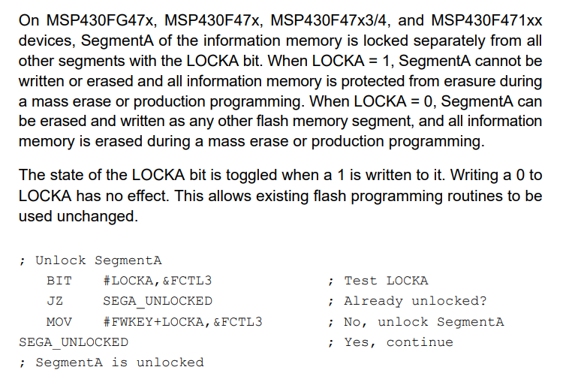Click the "; Unlock SegmentA" comment line
The width and height of the screenshot is (563, 388).
click(x=91, y=260)
